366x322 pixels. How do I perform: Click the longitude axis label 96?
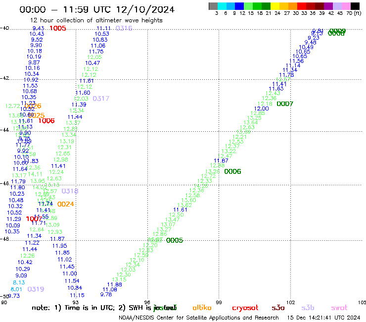[x=147, y=302]
